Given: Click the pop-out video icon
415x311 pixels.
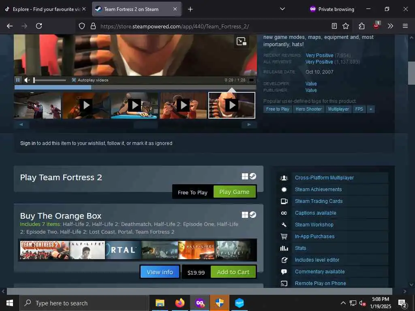Looking at the screenshot, I should pos(242,41).
